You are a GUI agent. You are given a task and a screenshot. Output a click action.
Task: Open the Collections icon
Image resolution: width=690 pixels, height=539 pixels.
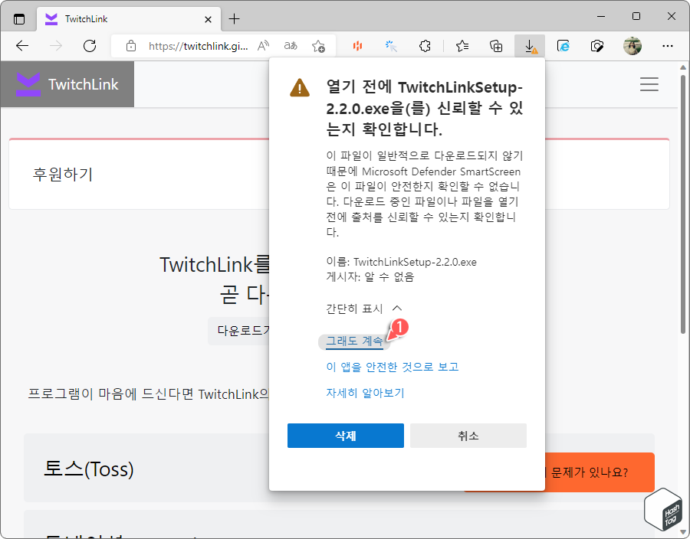coord(495,46)
